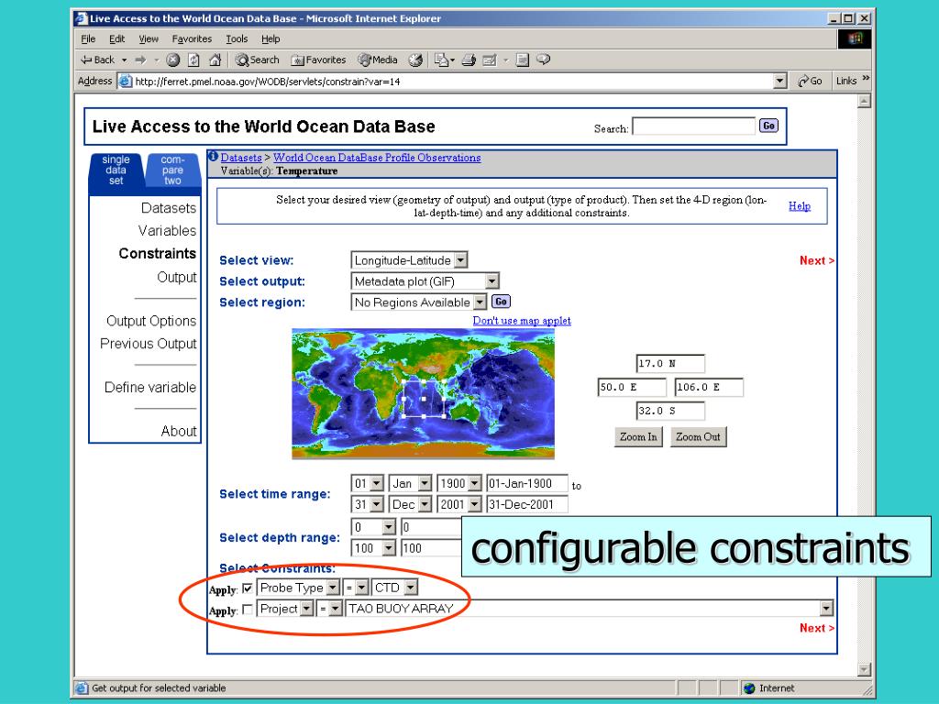Click the Zoom In button
939x704 pixels.
(638, 437)
